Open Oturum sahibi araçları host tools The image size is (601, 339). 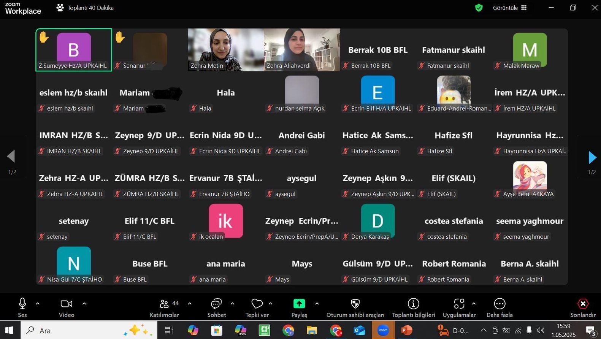pyautogui.click(x=355, y=308)
